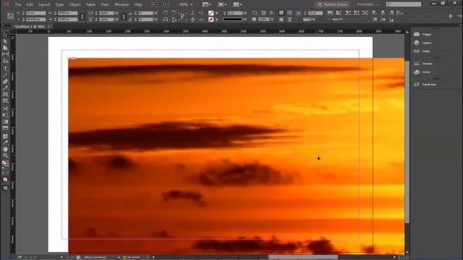463x260 pixels.
Task: Select the Zoom tool
Action: 5,155
